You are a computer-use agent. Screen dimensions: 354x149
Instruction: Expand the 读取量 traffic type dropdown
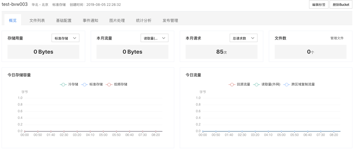point(155,38)
